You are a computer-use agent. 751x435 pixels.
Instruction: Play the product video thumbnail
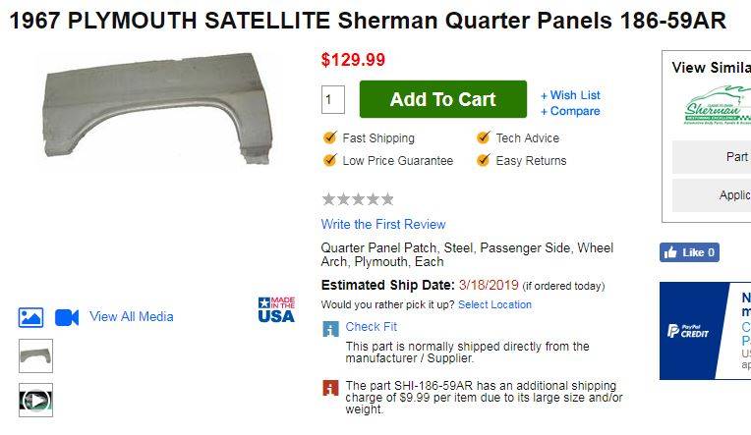click(x=35, y=400)
